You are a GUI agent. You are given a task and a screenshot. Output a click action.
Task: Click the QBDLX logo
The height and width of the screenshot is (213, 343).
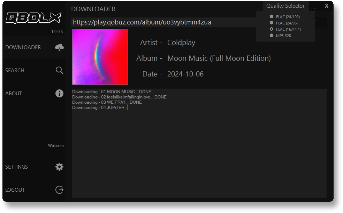33,18
